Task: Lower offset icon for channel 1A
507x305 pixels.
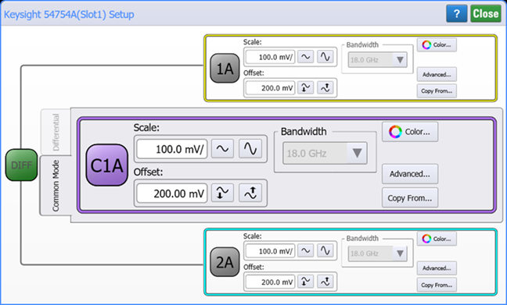Action: pos(306,87)
